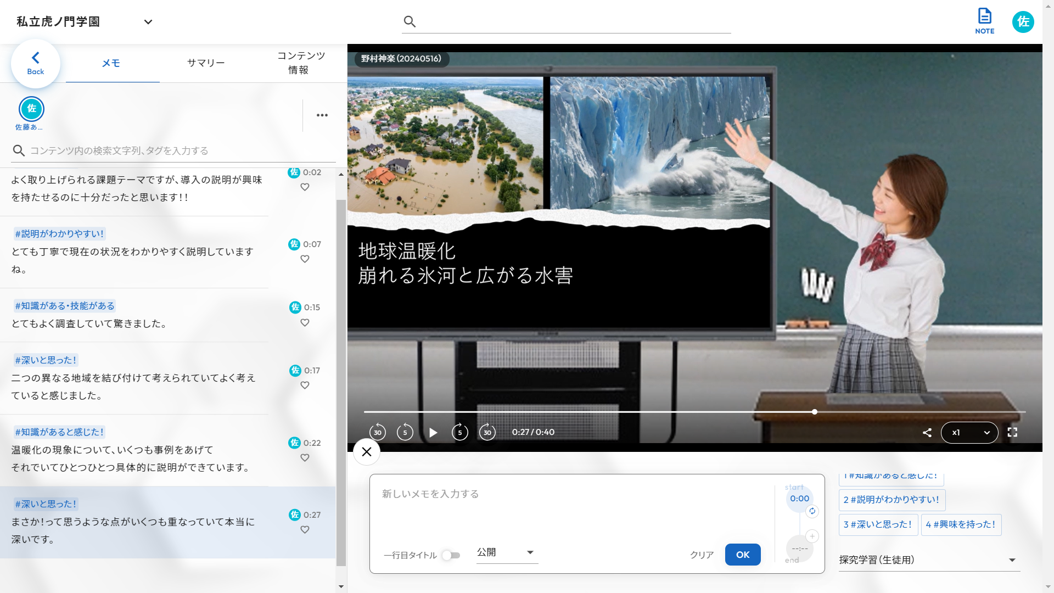Open the user account avatar at top right
1054x593 pixels.
pyautogui.click(x=1023, y=22)
